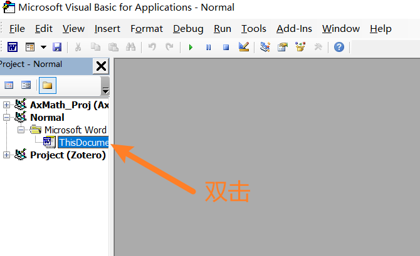The height and width of the screenshot is (256, 420).
Task: Click the Insert UserForm toolbar icon
Action: click(30, 48)
